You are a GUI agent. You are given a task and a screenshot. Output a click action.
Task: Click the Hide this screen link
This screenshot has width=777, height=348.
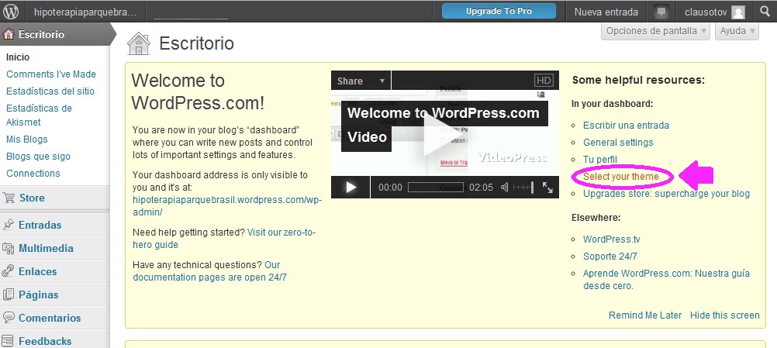724,315
